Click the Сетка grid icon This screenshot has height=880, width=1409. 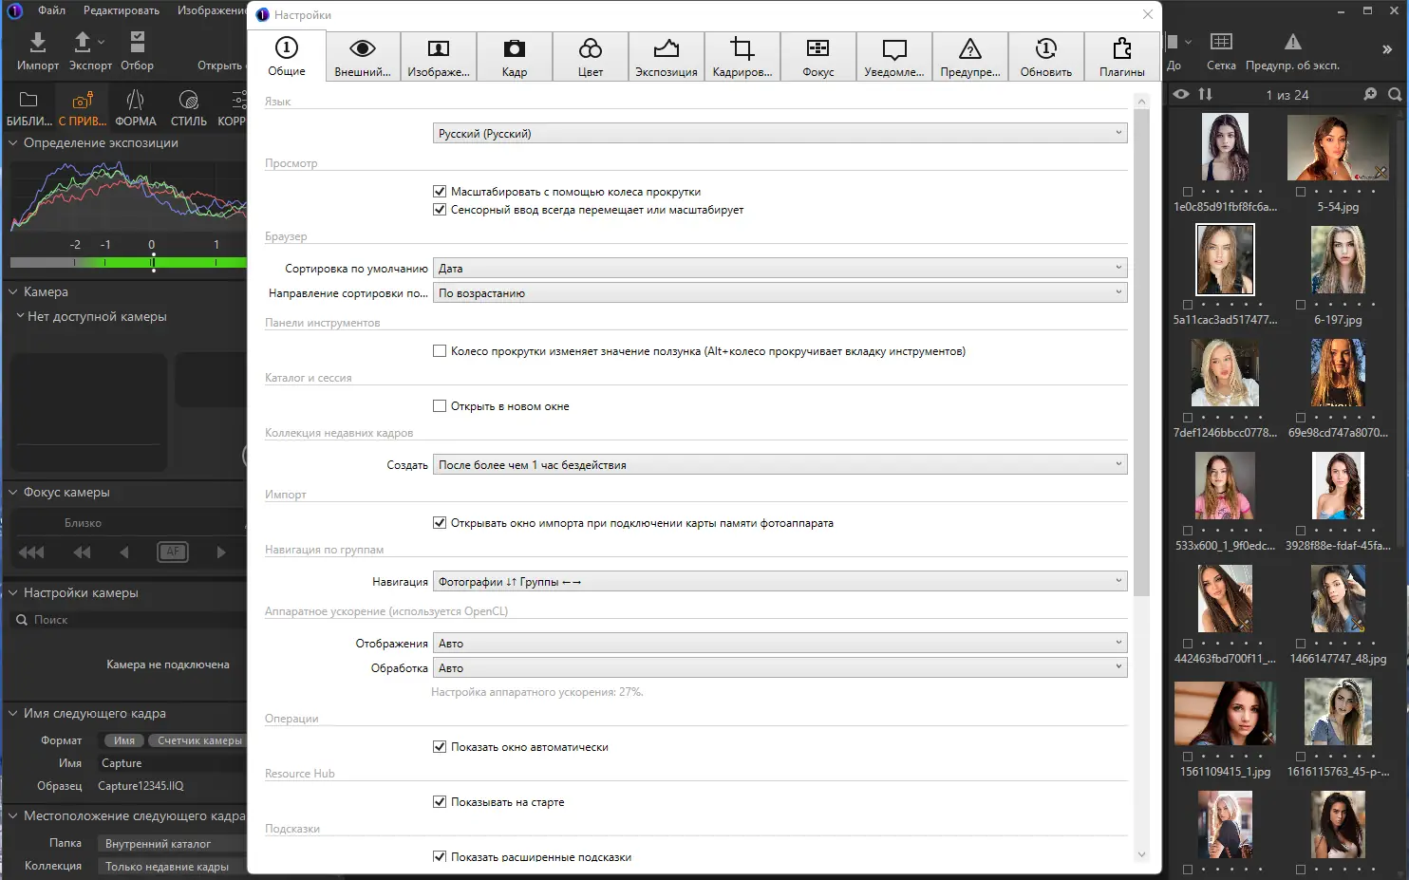1222,42
